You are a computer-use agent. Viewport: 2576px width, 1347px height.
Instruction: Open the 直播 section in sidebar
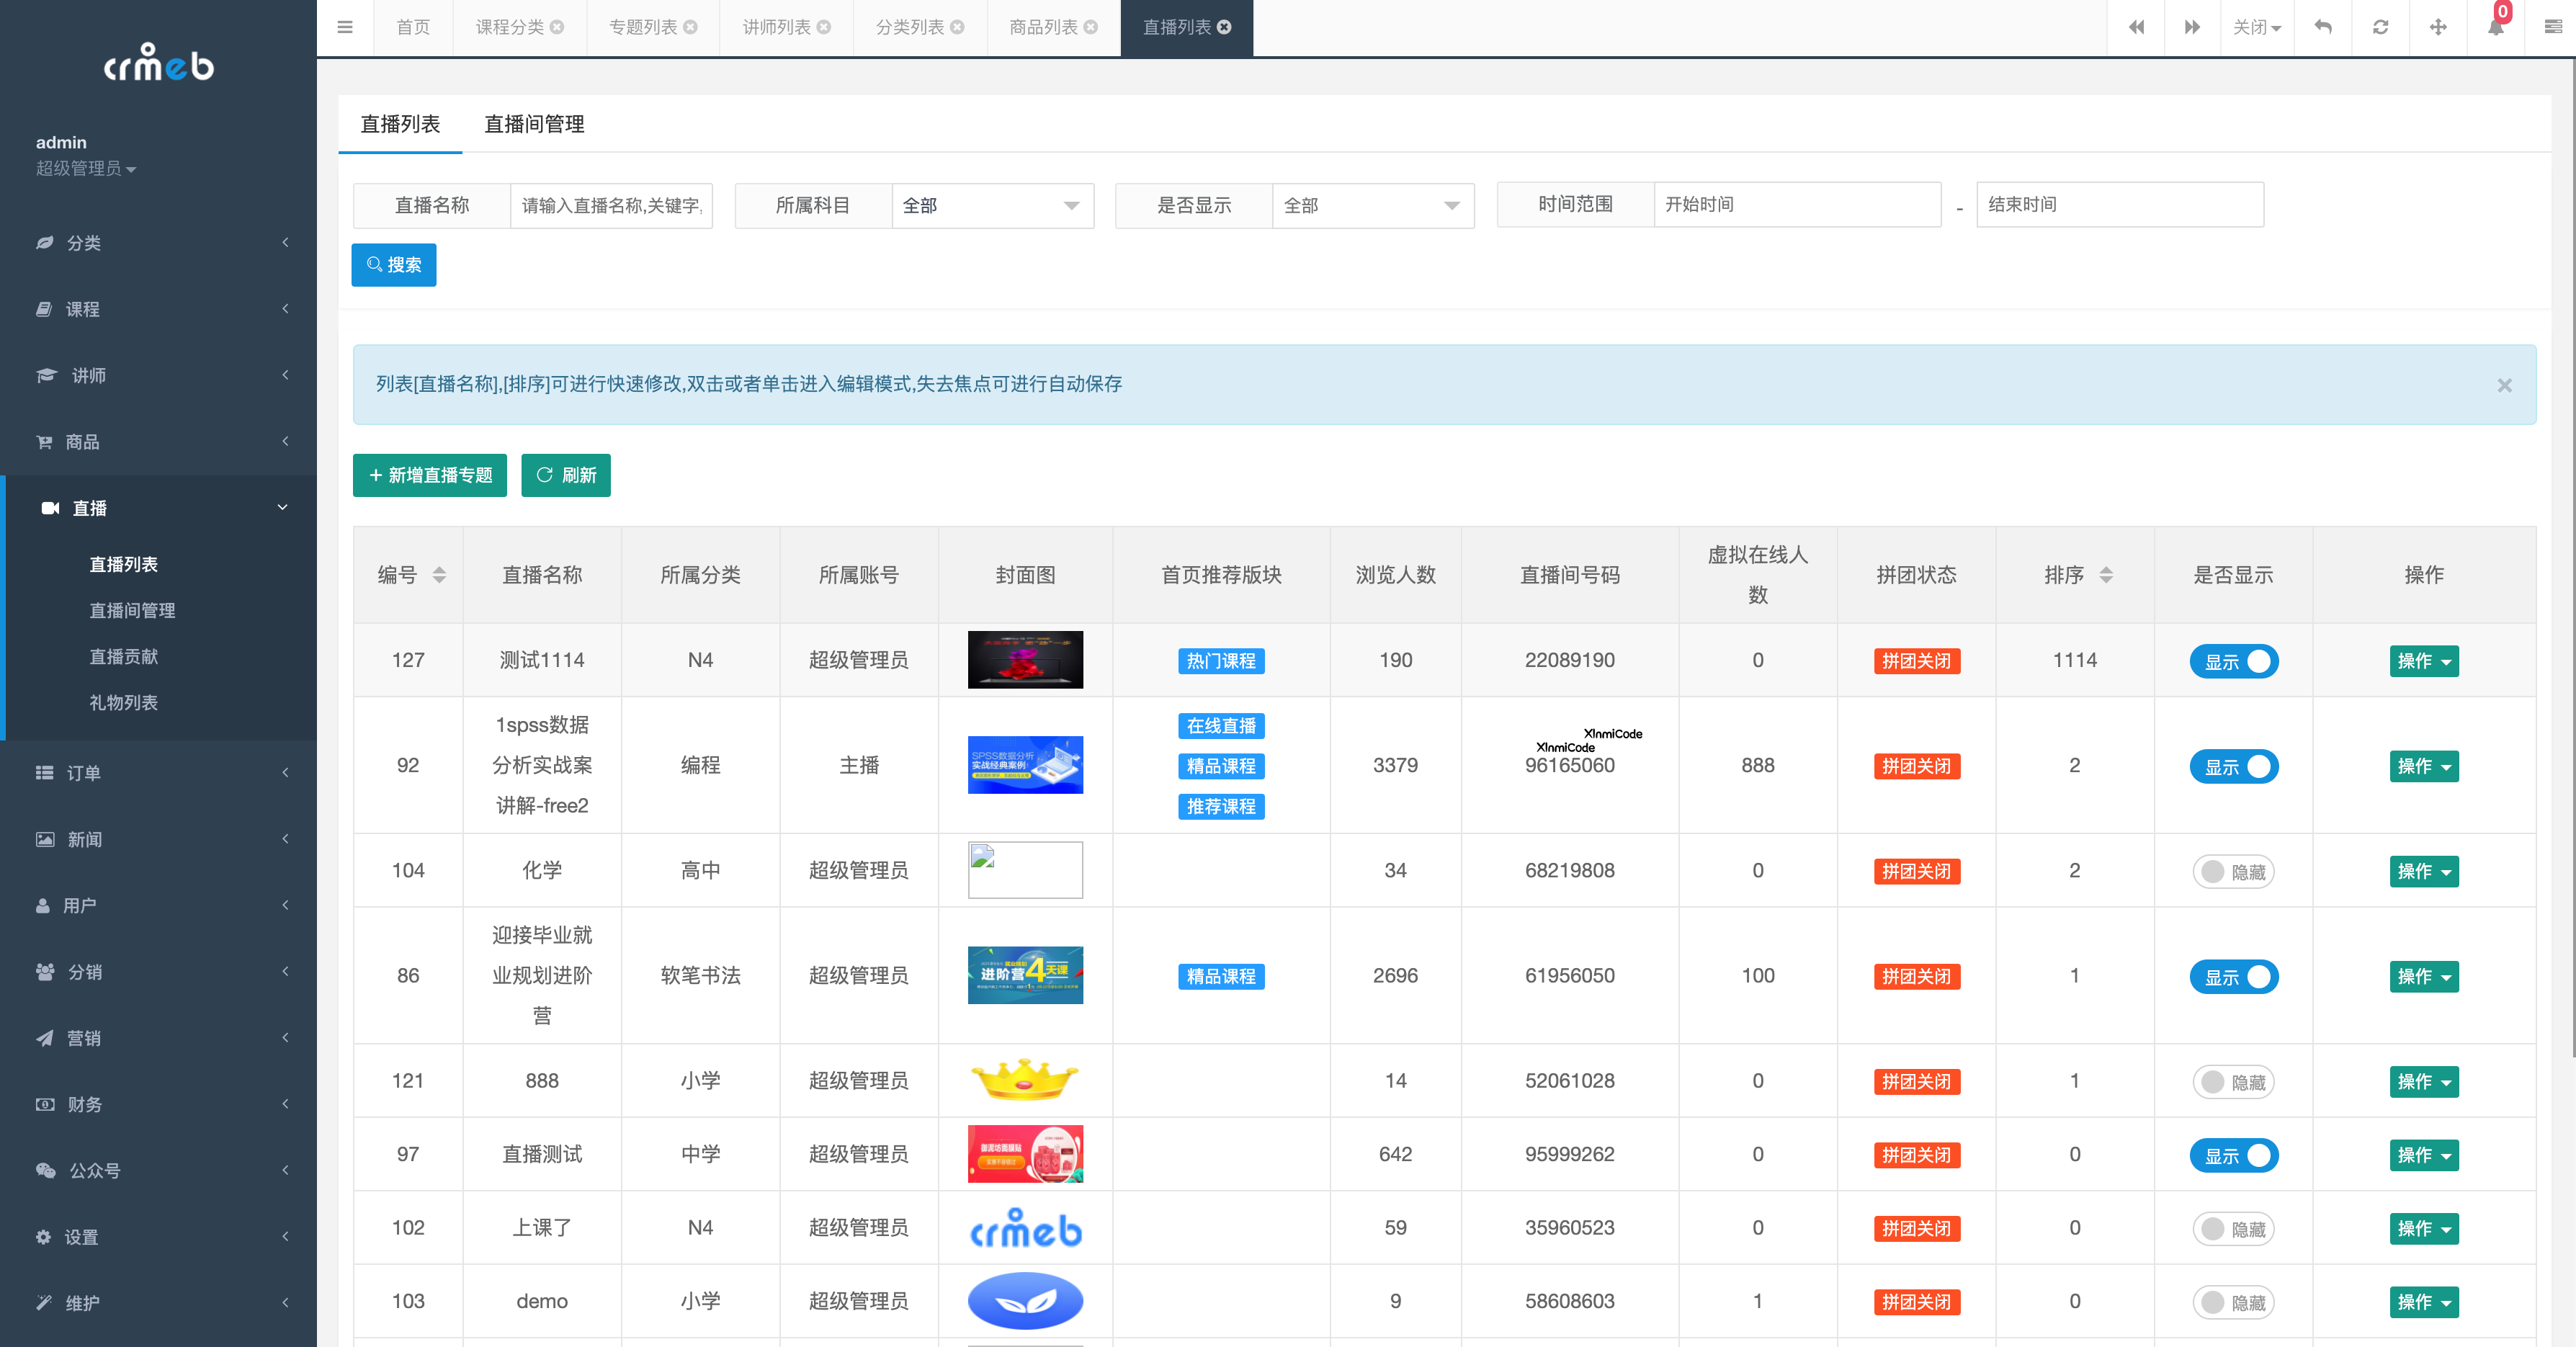pos(91,508)
